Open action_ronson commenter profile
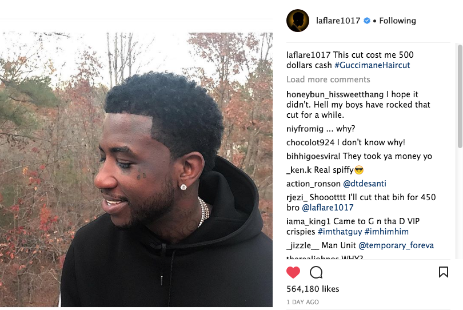The height and width of the screenshot is (310, 463). tap(313, 184)
